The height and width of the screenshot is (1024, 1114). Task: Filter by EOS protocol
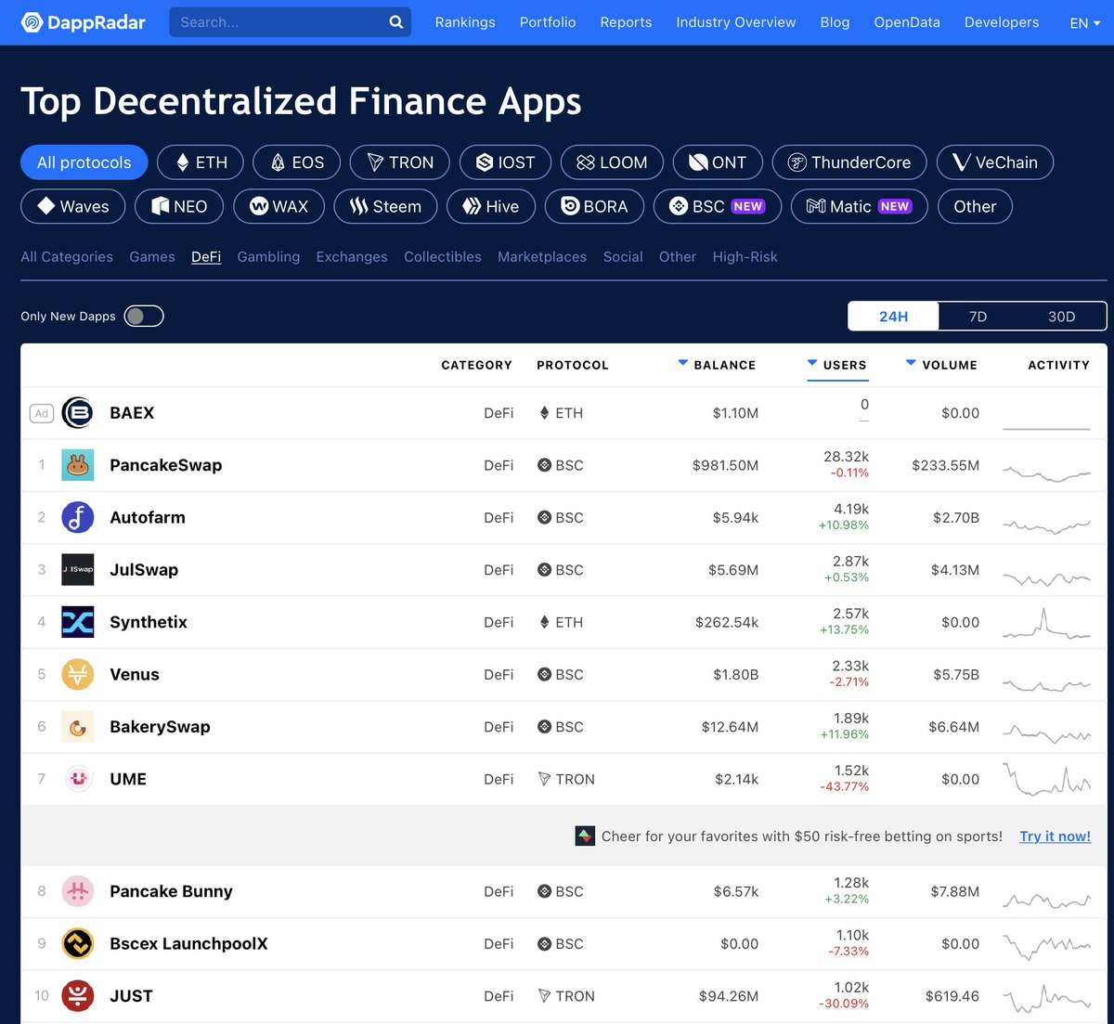tap(297, 162)
